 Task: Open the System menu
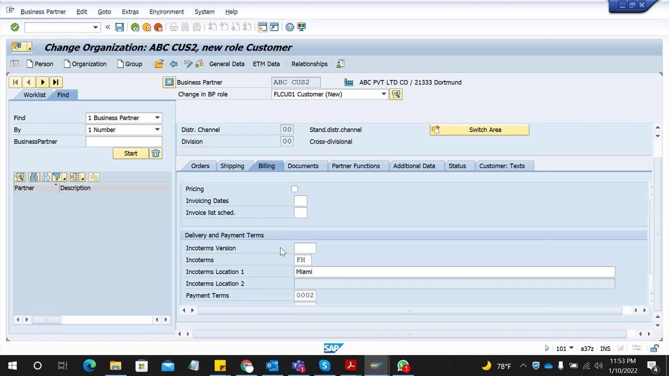click(204, 11)
